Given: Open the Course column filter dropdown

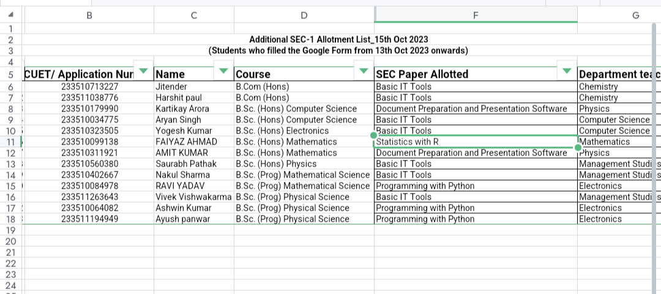Looking at the screenshot, I should tap(364, 70).
